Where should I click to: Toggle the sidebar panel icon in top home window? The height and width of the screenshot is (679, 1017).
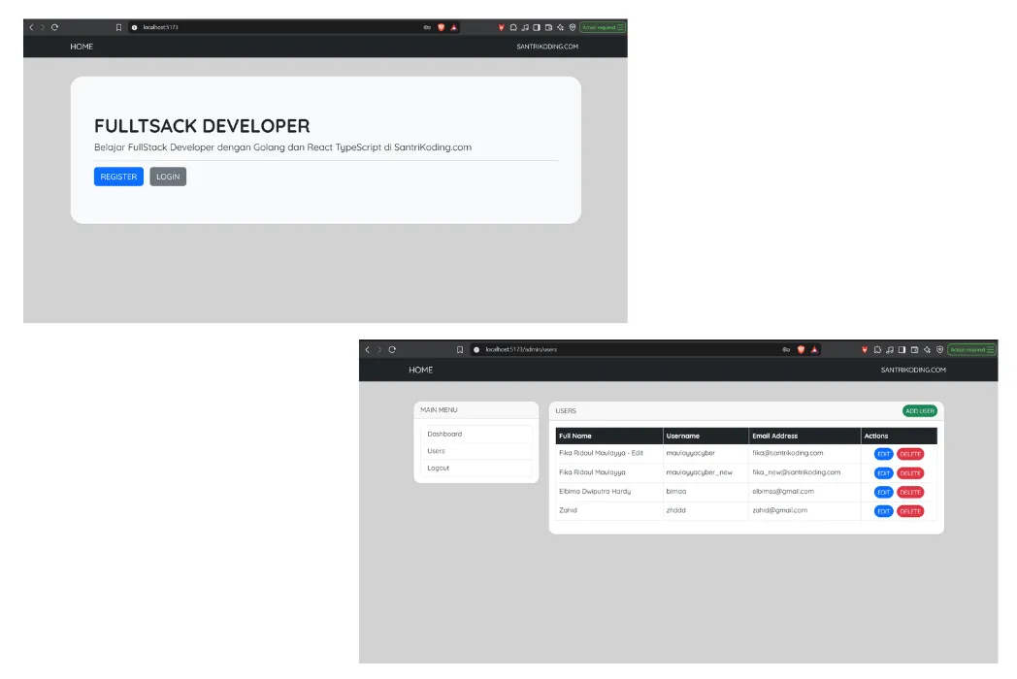[x=537, y=27]
